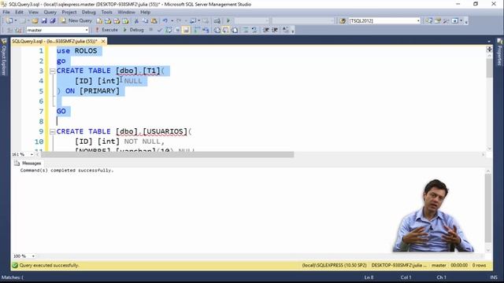504x283 pixels.
Task: Open Query Options dialog icon
Action: 177,30
